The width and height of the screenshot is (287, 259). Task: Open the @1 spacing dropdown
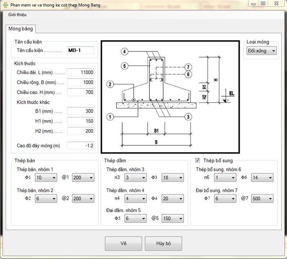[x=83, y=177]
